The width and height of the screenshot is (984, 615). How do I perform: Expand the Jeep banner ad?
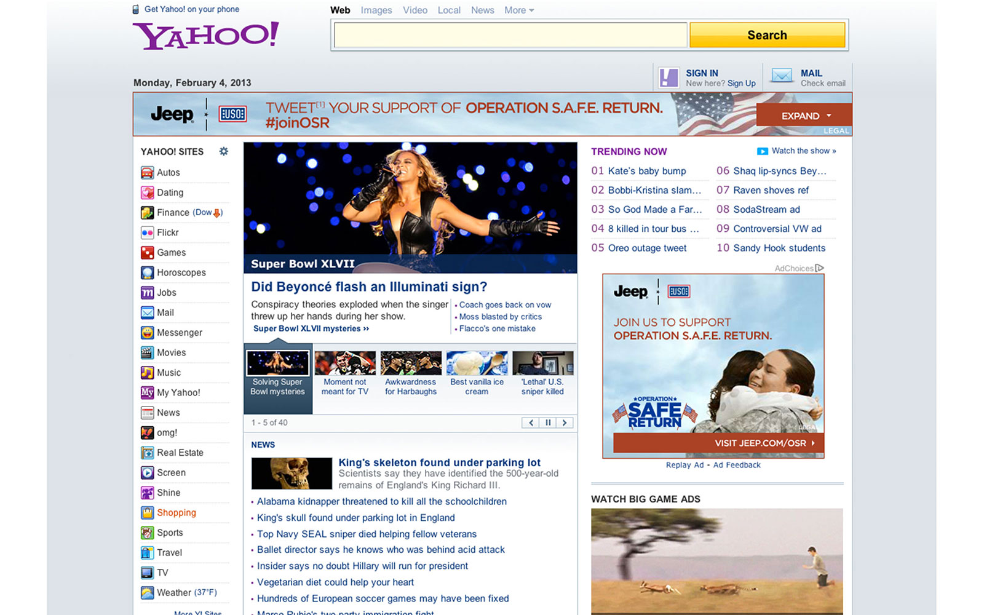804,116
